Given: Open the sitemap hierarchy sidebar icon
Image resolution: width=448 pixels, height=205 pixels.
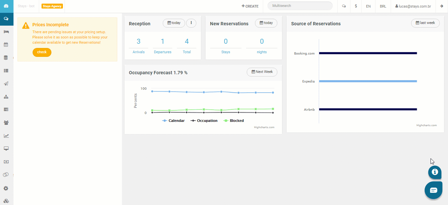Looking at the screenshot, I should 6,97.
